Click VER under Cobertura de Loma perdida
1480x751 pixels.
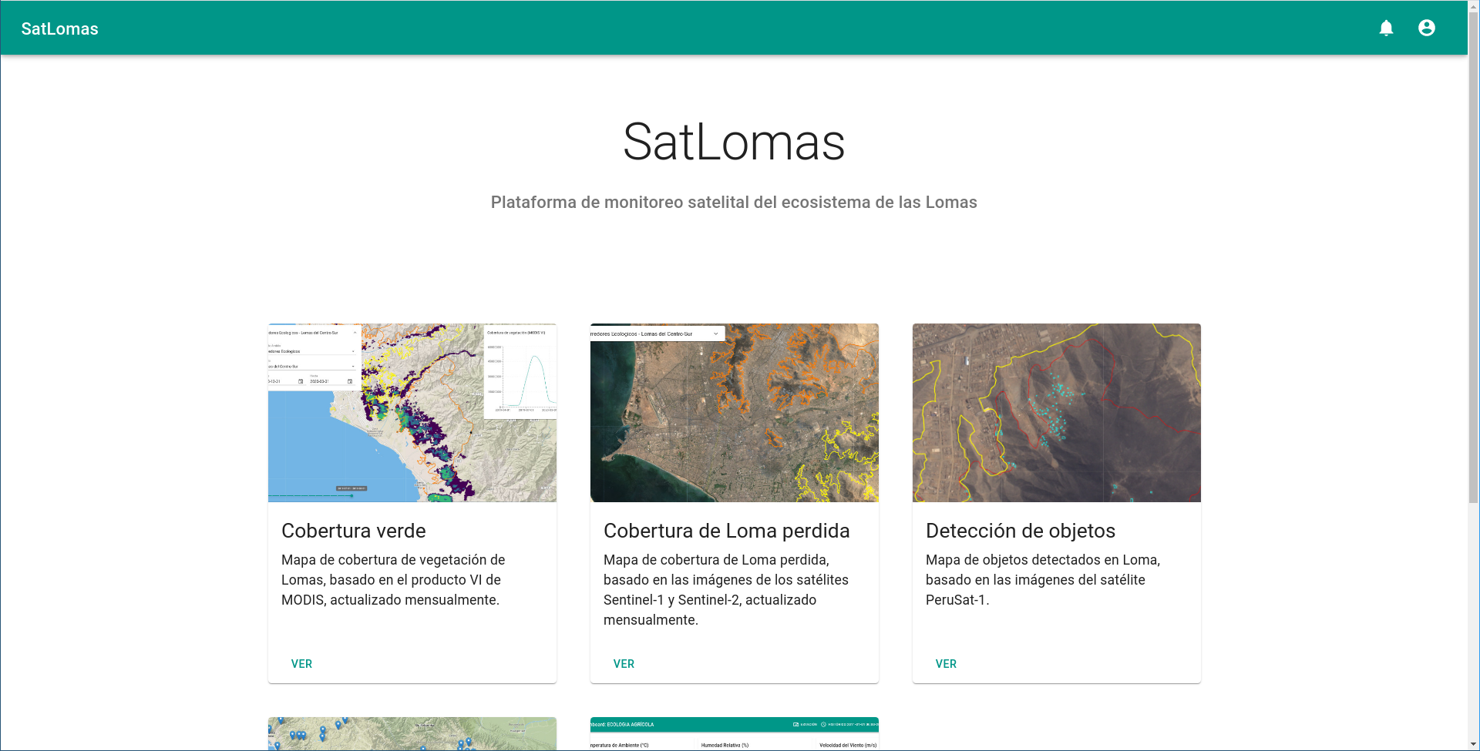[624, 664]
